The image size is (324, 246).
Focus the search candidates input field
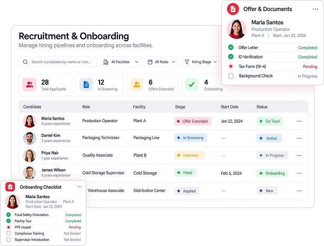click(57, 62)
